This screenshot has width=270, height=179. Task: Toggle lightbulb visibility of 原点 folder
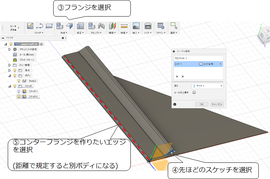(15, 70)
